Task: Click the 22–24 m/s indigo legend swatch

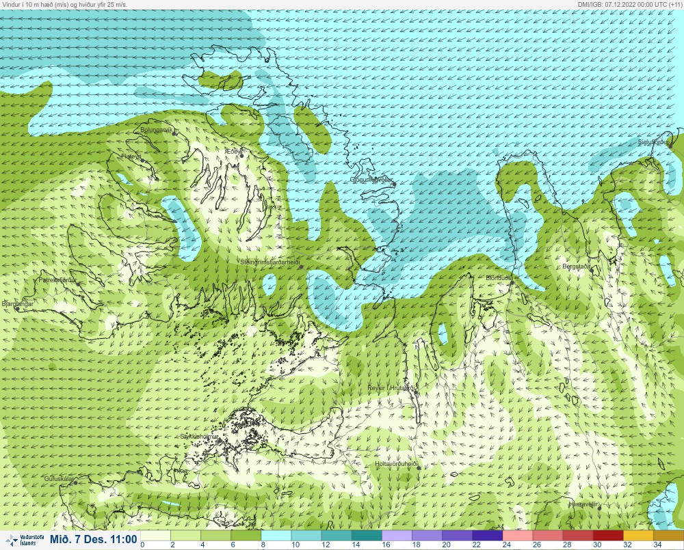Action: tap(487, 535)
